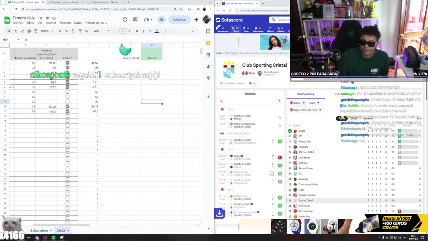Move document with folder icon
428x241 pixels.
tap(47, 18)
